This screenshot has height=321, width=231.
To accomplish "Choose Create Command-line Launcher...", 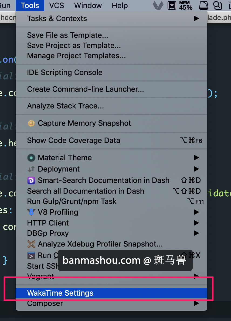I will pos(111,89).
